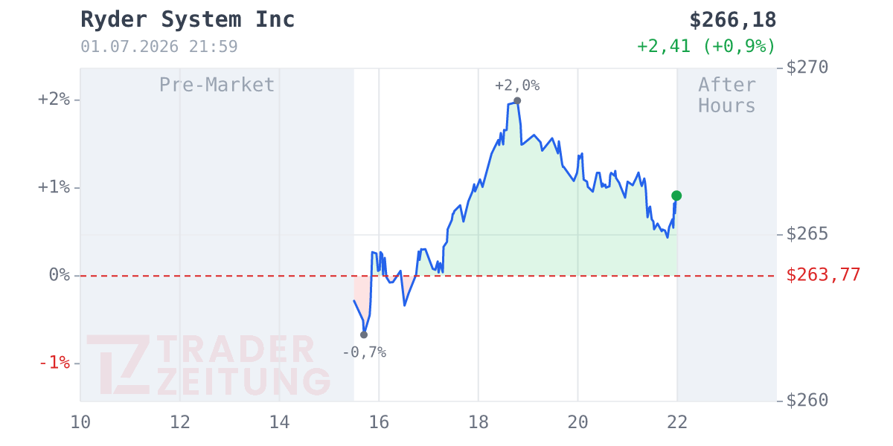Click the red -1% axis label
This screenshot has width=893, height=446.
(54, 363)
